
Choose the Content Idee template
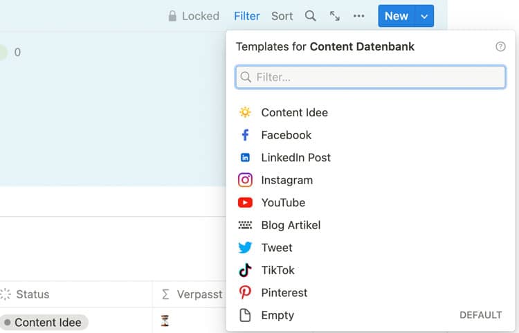(294, 113)
